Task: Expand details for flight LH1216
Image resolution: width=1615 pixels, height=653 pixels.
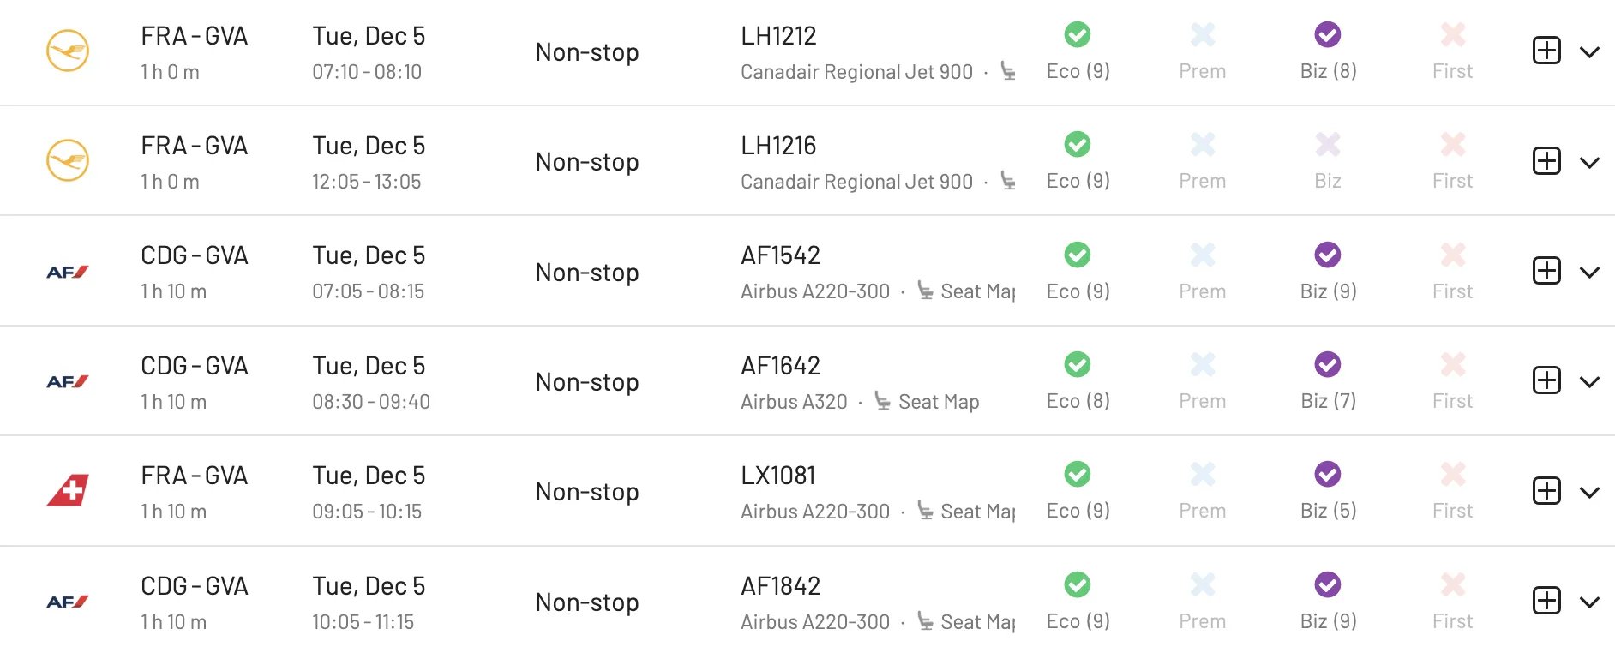Action: pos(1589,162)
